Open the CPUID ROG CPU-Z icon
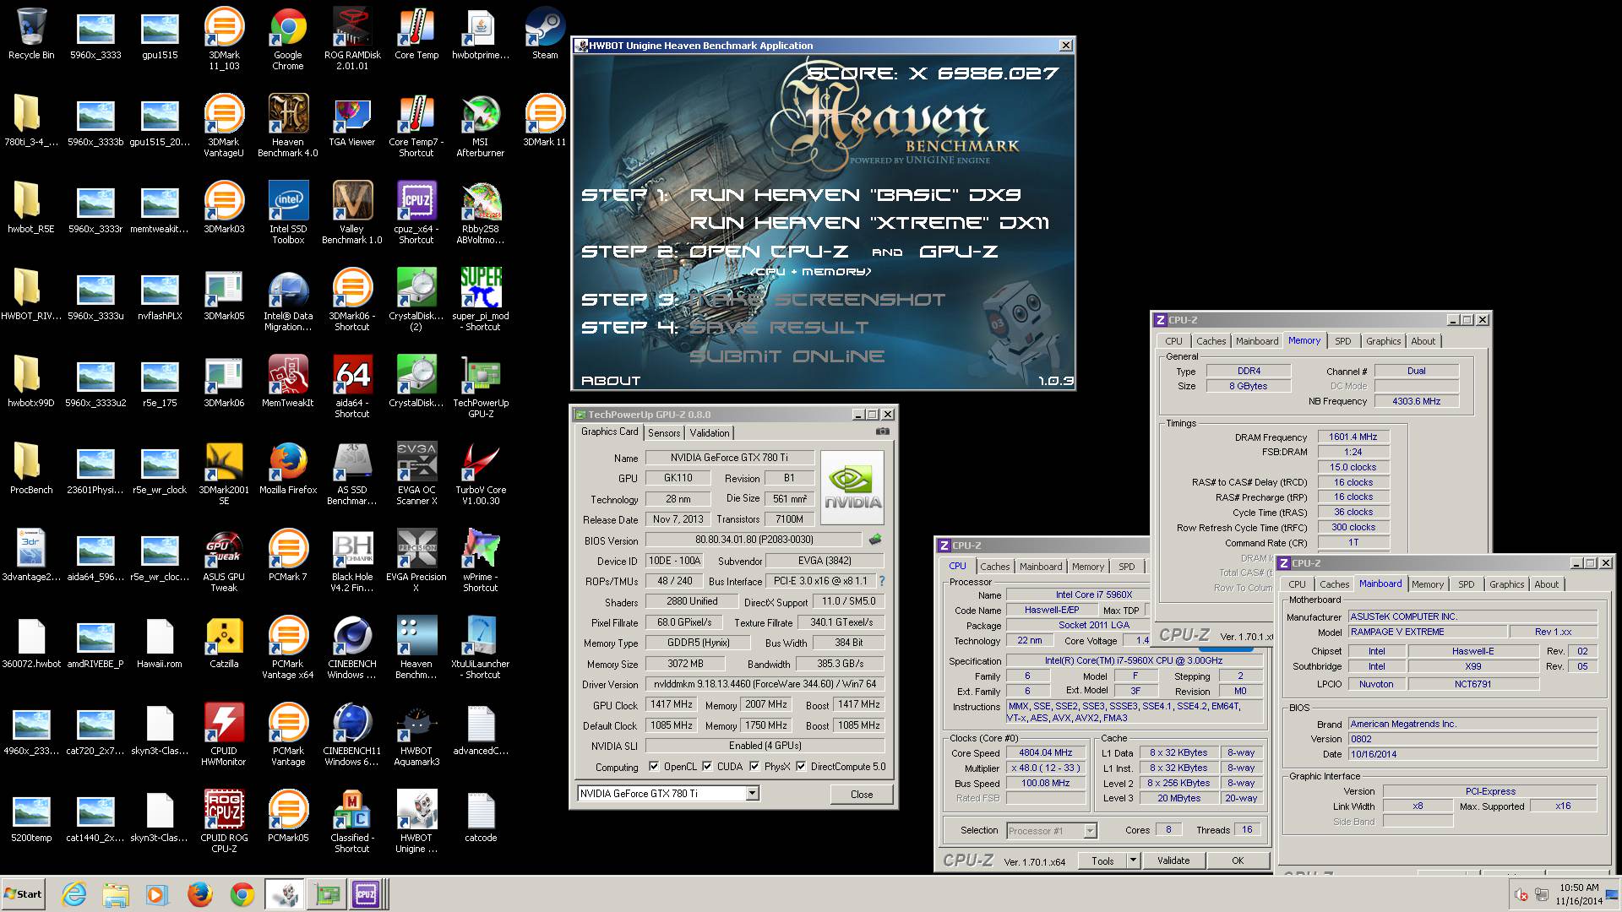This screenshot has width=1622, height=912. pos(224,822)
